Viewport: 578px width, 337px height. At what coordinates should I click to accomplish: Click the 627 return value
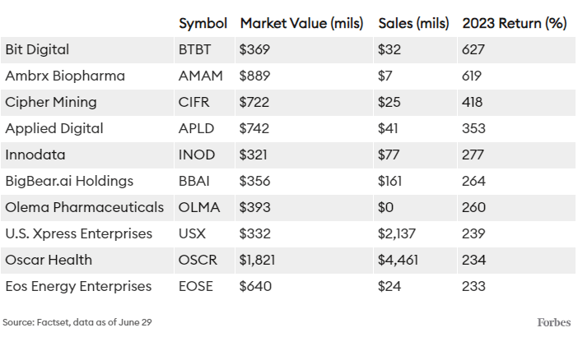coord(473,50)
